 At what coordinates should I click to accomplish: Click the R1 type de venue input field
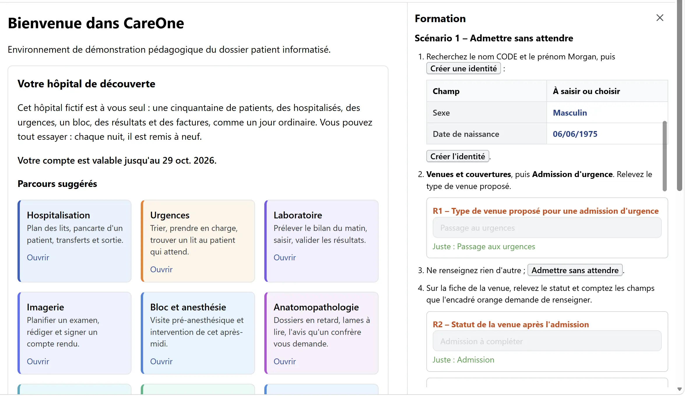pos(547,228)
